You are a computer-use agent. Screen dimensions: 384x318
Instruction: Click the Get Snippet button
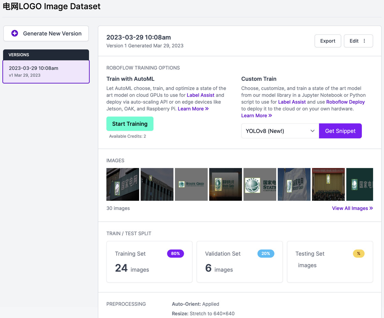pyautogui.click(x=340, y=131)
